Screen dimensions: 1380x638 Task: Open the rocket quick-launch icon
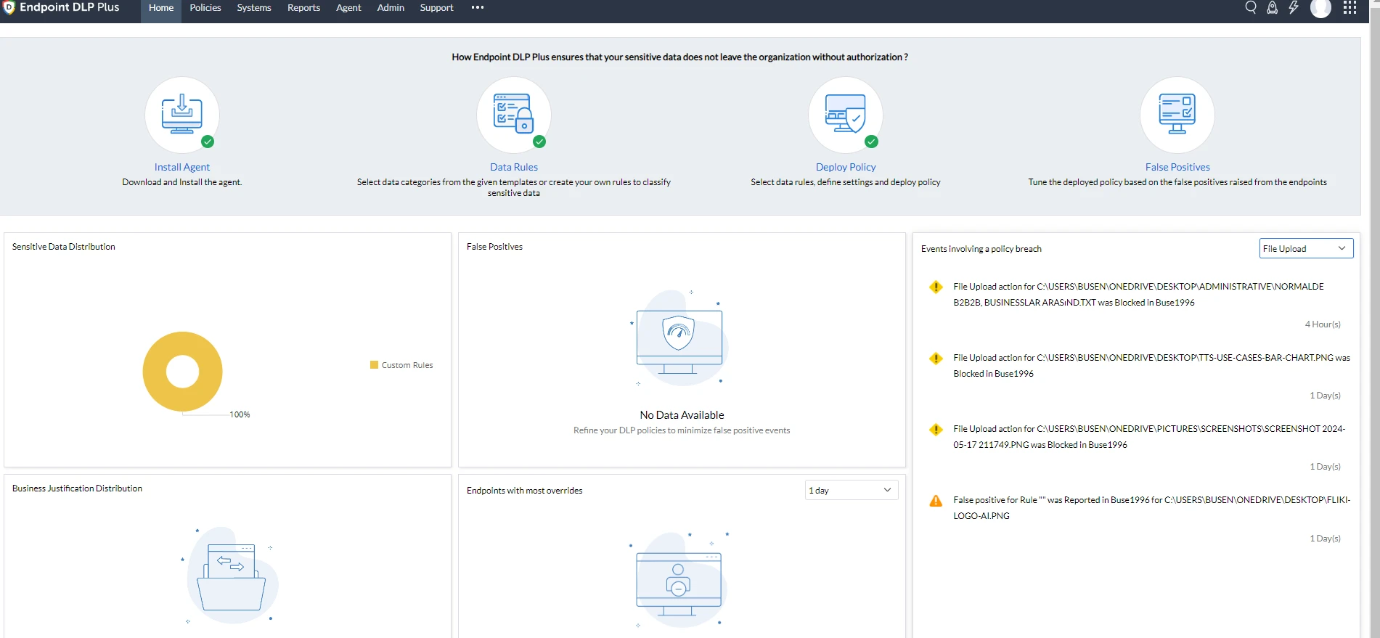1272,7
